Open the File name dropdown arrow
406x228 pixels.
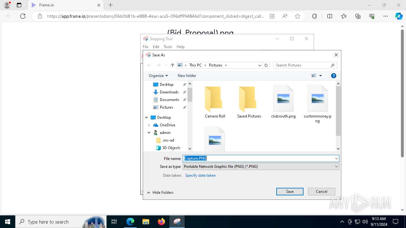[x=337, y=158]
